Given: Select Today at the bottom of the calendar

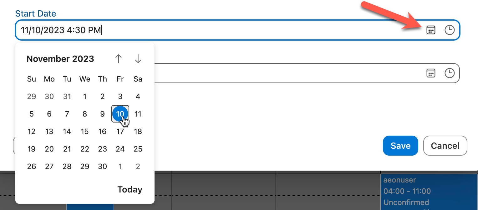Looking at the screenshot, I should point(130,189).
